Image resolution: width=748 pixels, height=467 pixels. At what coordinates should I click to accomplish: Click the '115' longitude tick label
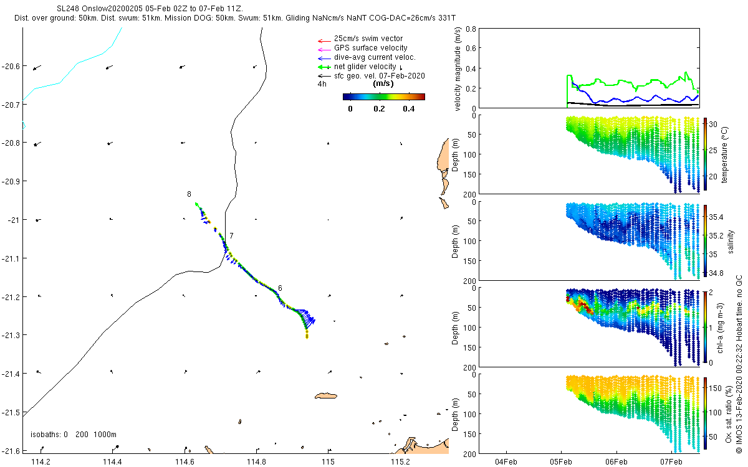pyautogui.click(x=328, y=461)
